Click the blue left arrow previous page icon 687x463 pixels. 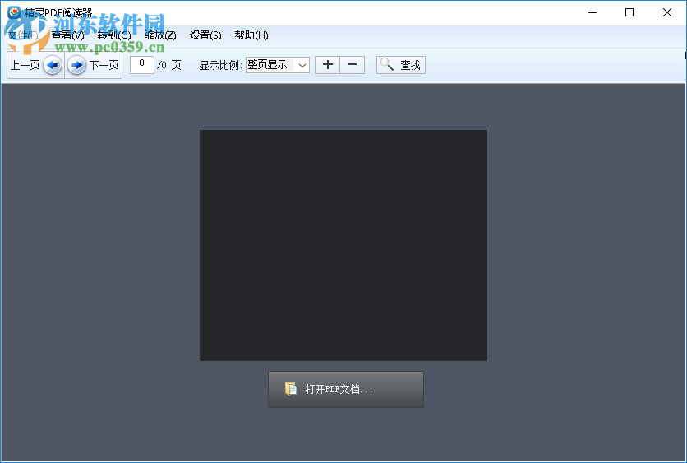[53, 65]
